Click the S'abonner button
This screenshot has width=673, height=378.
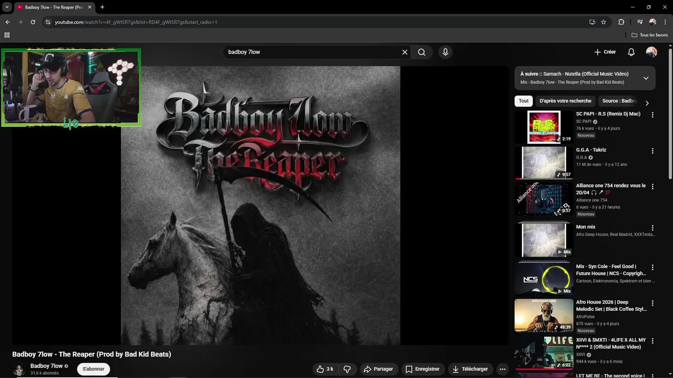[x=94, y=369]
